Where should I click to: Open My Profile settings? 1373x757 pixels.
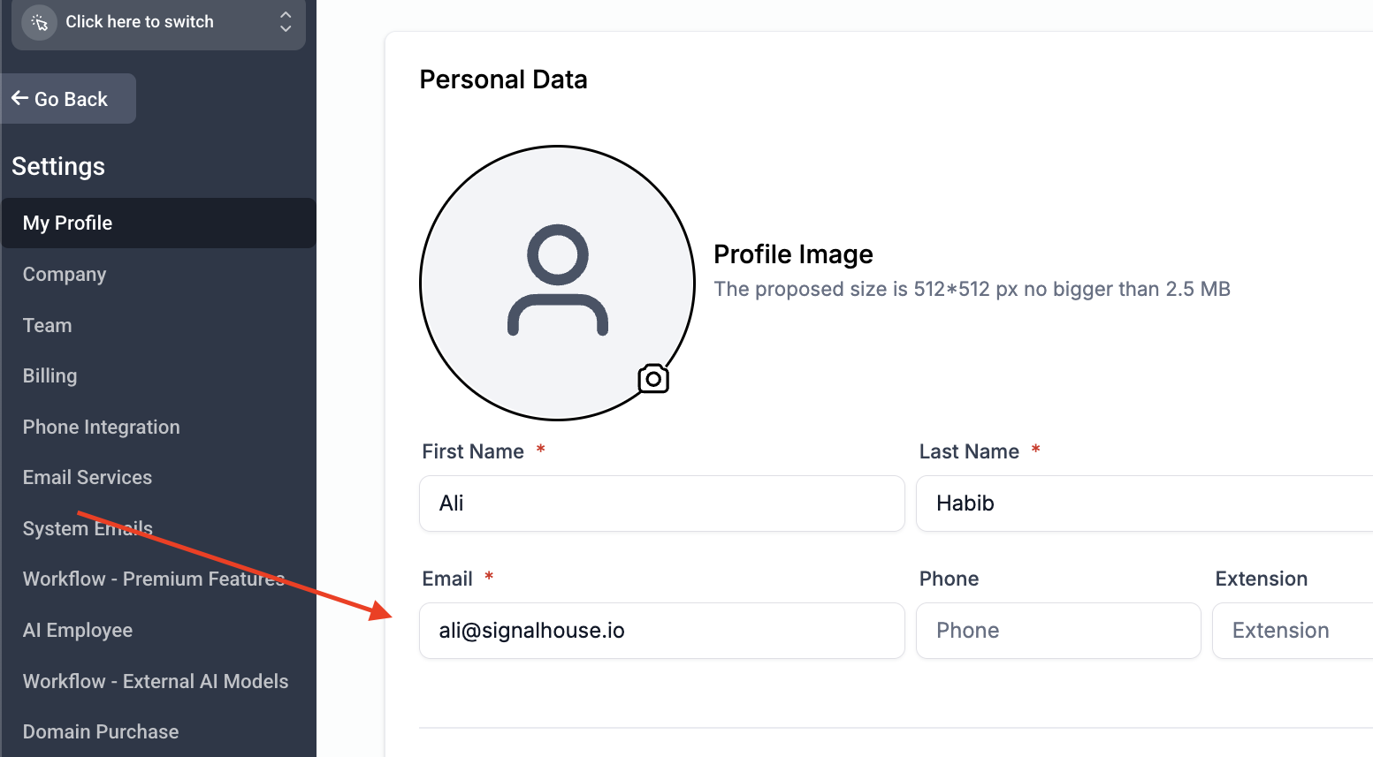[68, 223]
